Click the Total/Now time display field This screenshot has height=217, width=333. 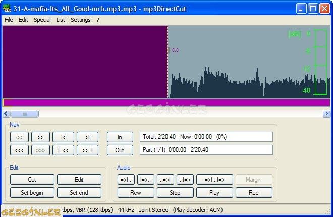[206, 137]
